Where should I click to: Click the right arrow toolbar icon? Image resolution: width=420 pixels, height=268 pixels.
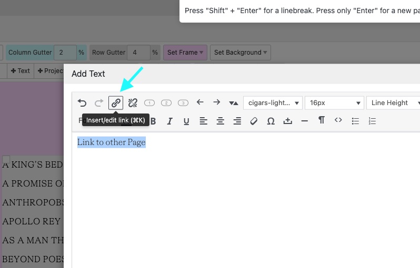[217, 102]
